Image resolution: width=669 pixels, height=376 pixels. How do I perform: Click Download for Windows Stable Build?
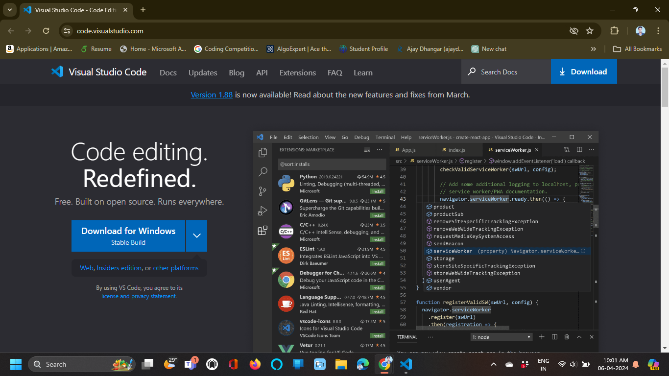[x=128, y=235]
